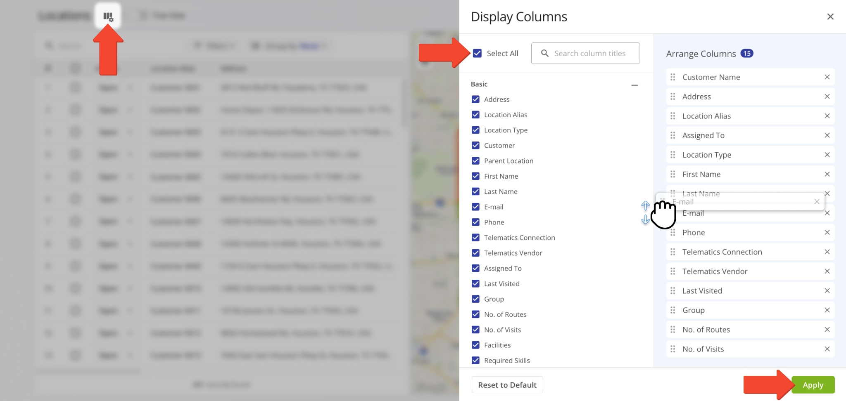846x401 pixels.
Task: Remove Phone column from arrangement
Action: (827, 233)
